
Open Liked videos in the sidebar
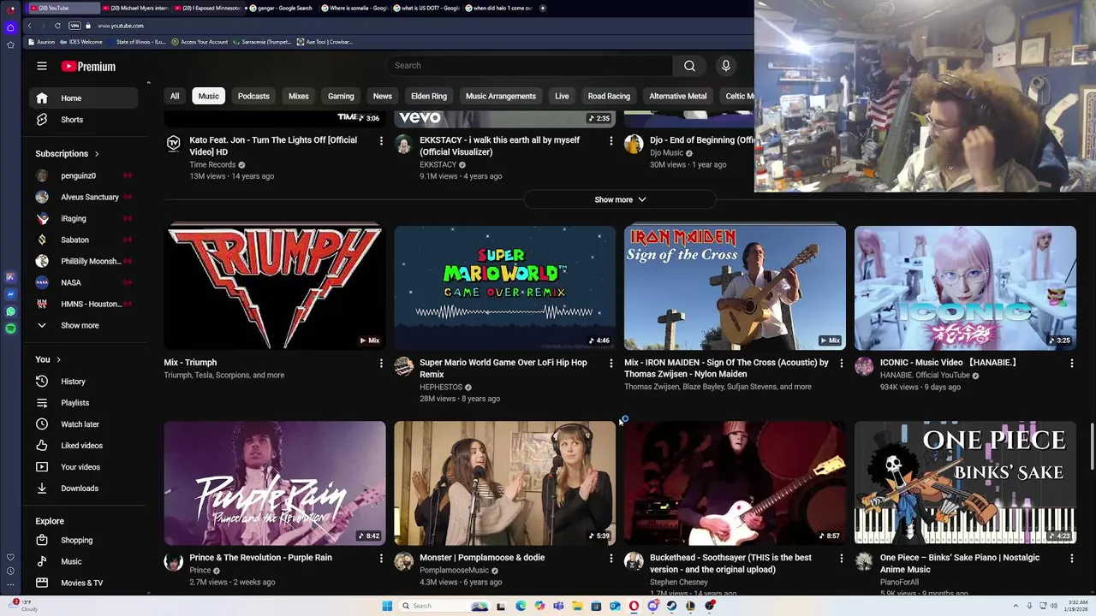[84, 446]
